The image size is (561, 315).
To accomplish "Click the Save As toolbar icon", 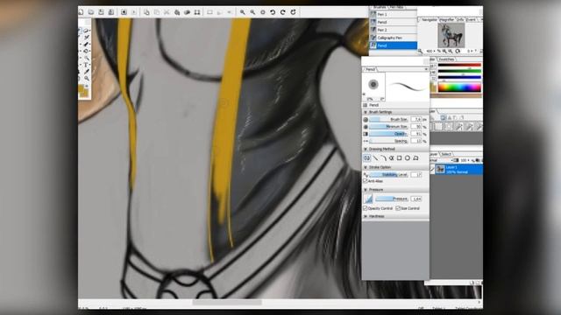I will (111, 11).
